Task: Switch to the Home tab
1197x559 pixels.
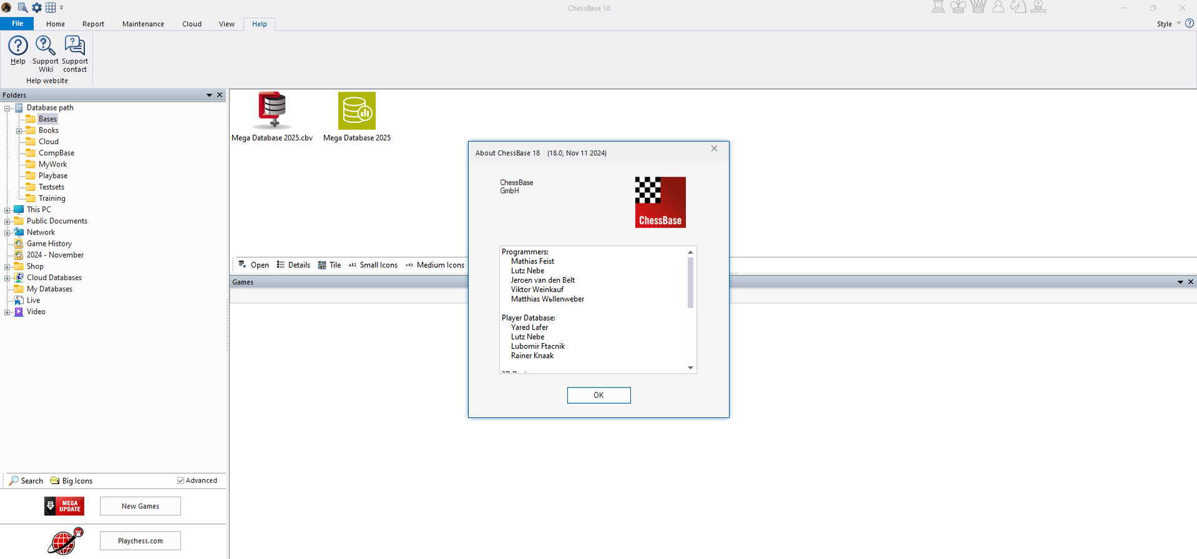Action: coord(56,24)
